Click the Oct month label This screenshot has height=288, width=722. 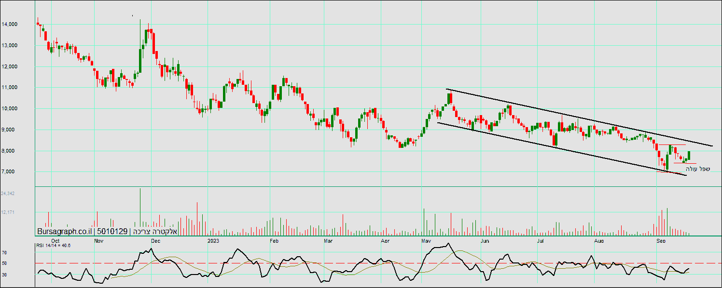pyautogui.click(x=56, y=240)
